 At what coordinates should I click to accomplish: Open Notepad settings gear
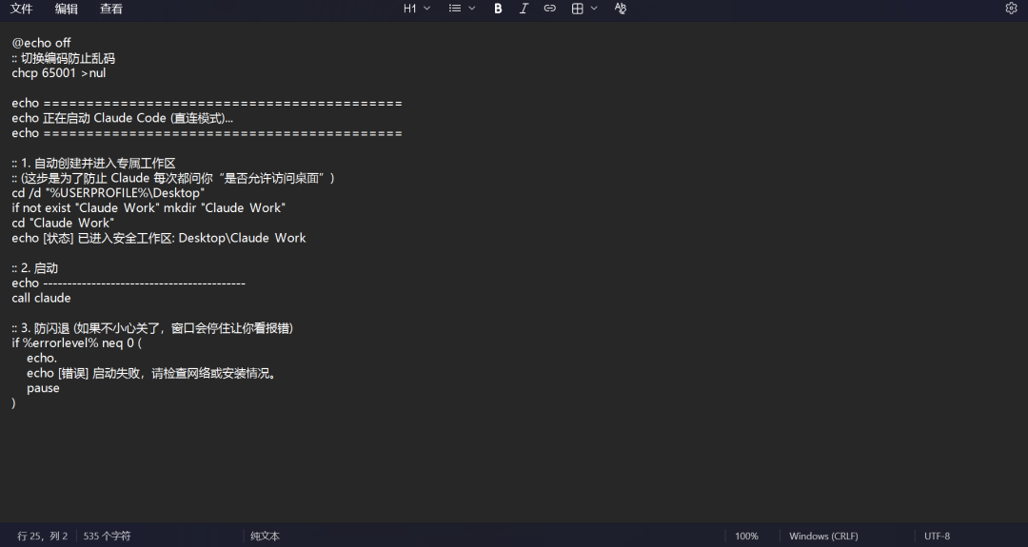click(1011, 8)
